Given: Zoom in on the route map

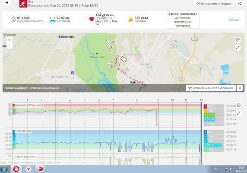Looking at the screenshot, I should pyautogui.click(x=9, y=40).
